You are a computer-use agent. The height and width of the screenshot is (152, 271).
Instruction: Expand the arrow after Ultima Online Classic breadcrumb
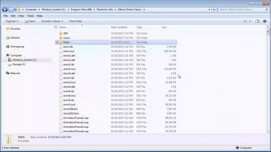pyautogui.click(x=144, y=10)
